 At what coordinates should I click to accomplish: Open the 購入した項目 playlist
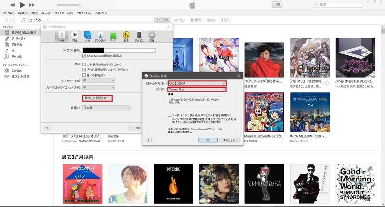click(20, 77)
